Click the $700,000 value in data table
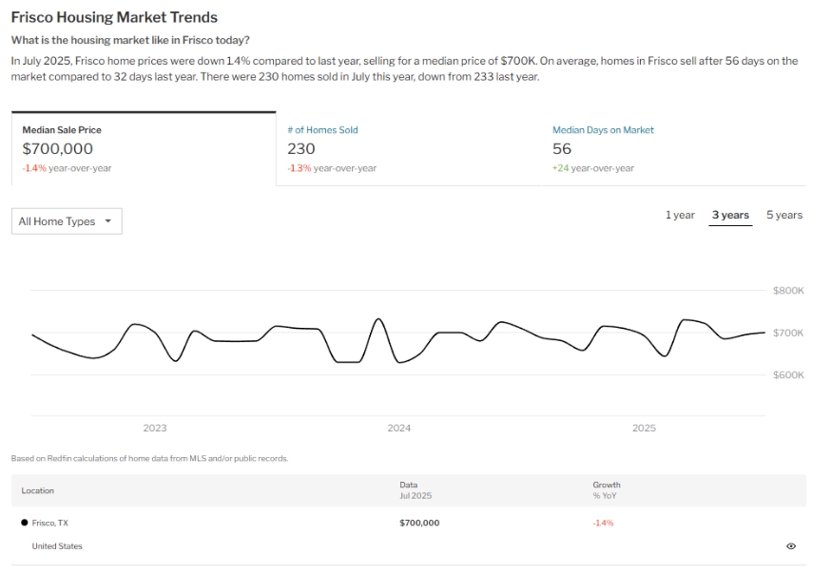Screen dimensions: 831x573 coord(419,523)
